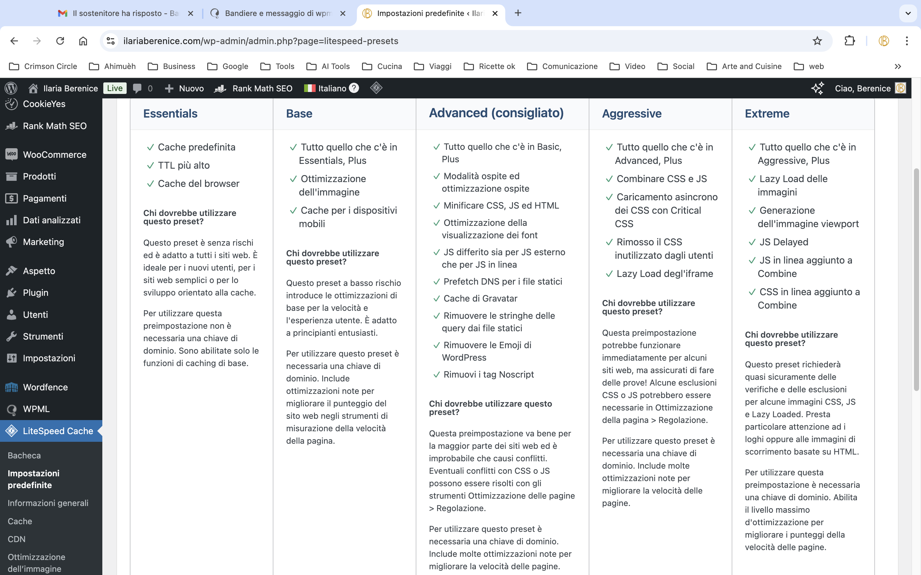921x575 pixels.
Task: Show hidden bookmarks with double chevron
Action: [x=898, y=66]
